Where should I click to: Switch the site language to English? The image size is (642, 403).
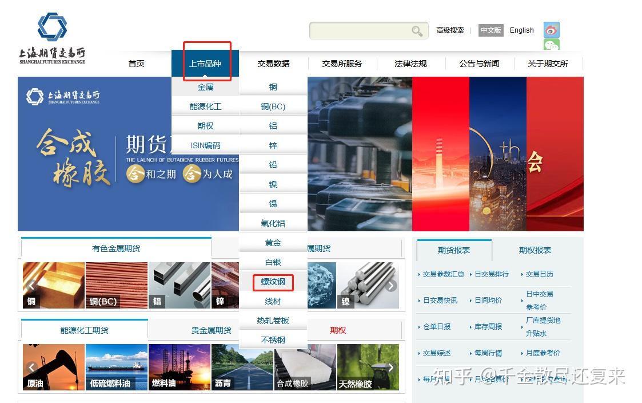tap(521, 30)
